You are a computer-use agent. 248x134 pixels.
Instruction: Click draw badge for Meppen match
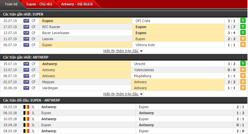[243, 82]
